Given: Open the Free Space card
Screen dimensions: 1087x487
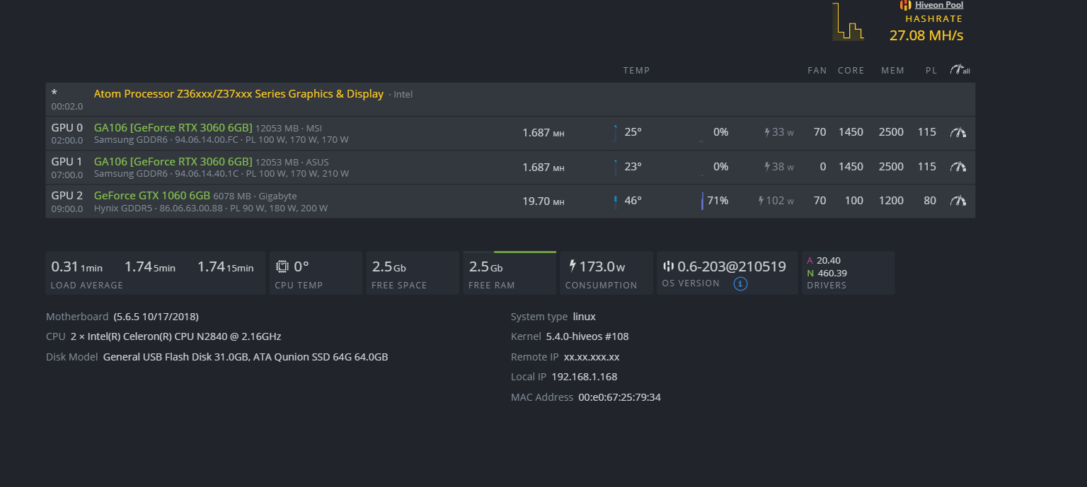Looking at the screenshot, I should [x=413, y=273].
